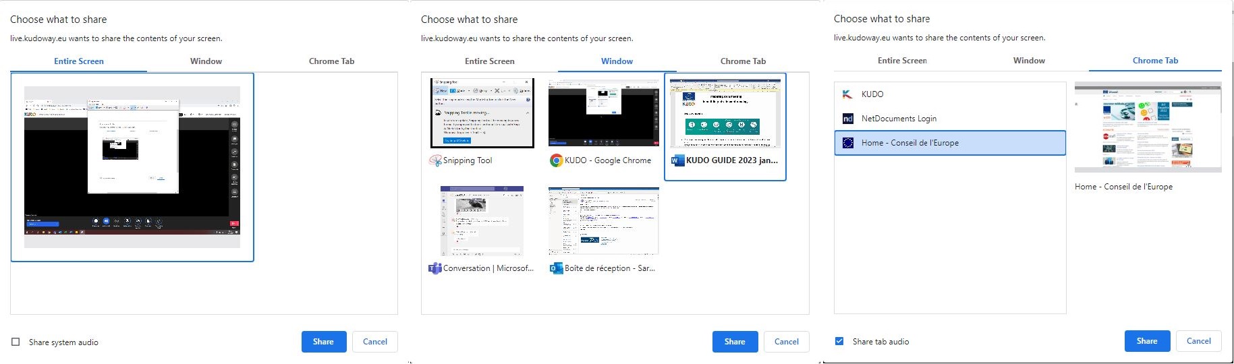This screenshot has width=1234, height=364.
Task: Select the Home - Conseil de l'Europe tab row
Action: coord(950,143)
